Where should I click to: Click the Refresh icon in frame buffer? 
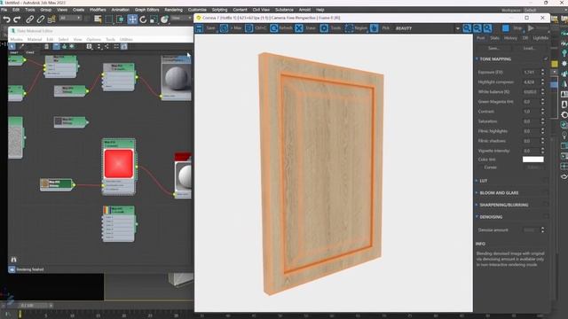coord(274,28)
